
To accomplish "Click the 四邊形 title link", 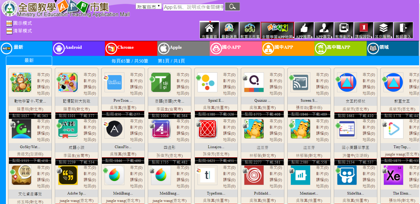I will pos(169,148).
